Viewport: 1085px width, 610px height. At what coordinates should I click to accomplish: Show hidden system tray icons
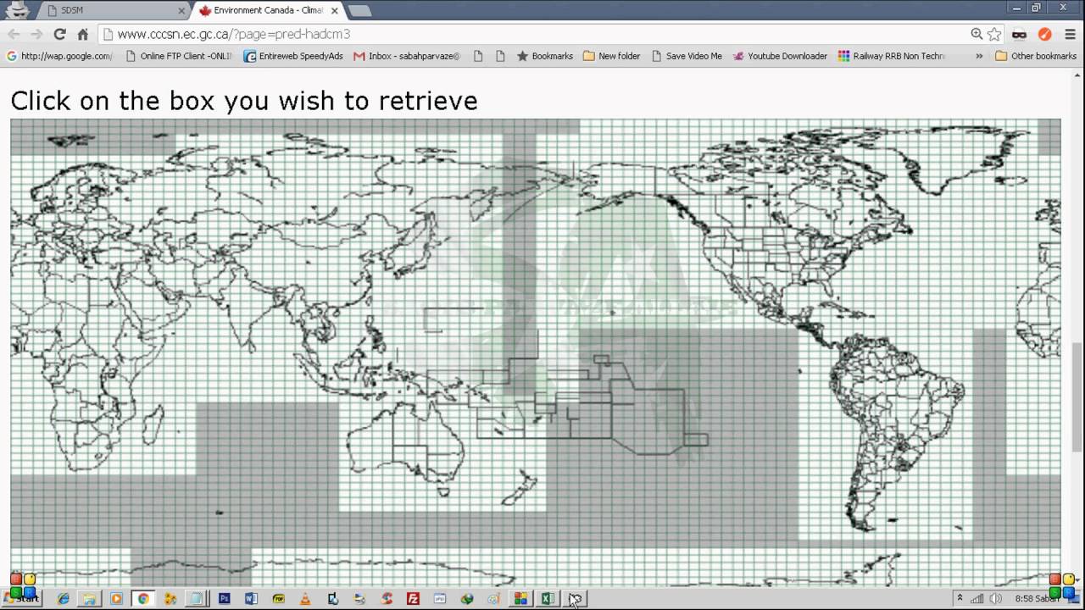(x=959, y=598)
